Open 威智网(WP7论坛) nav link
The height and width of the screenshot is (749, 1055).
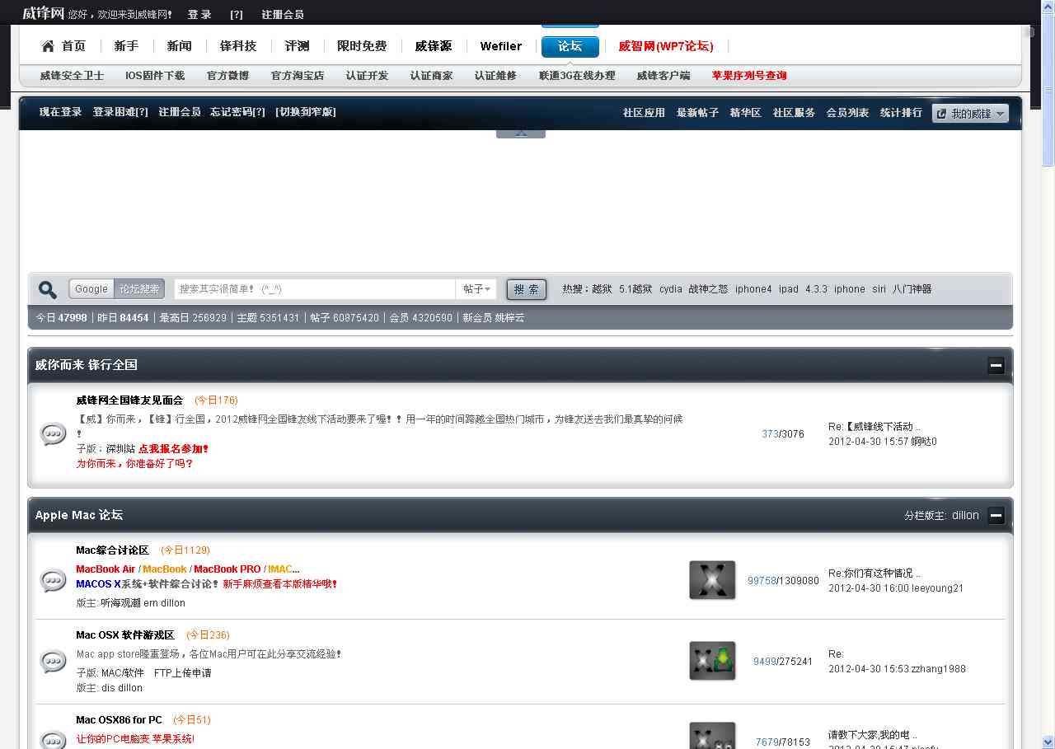[666, 46]
